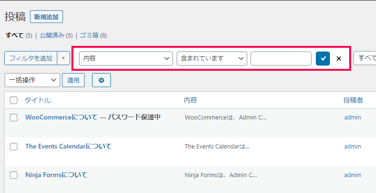Focus the filter value text field
Viewport: 376px width, 193px height.
(x=281, y=59)
